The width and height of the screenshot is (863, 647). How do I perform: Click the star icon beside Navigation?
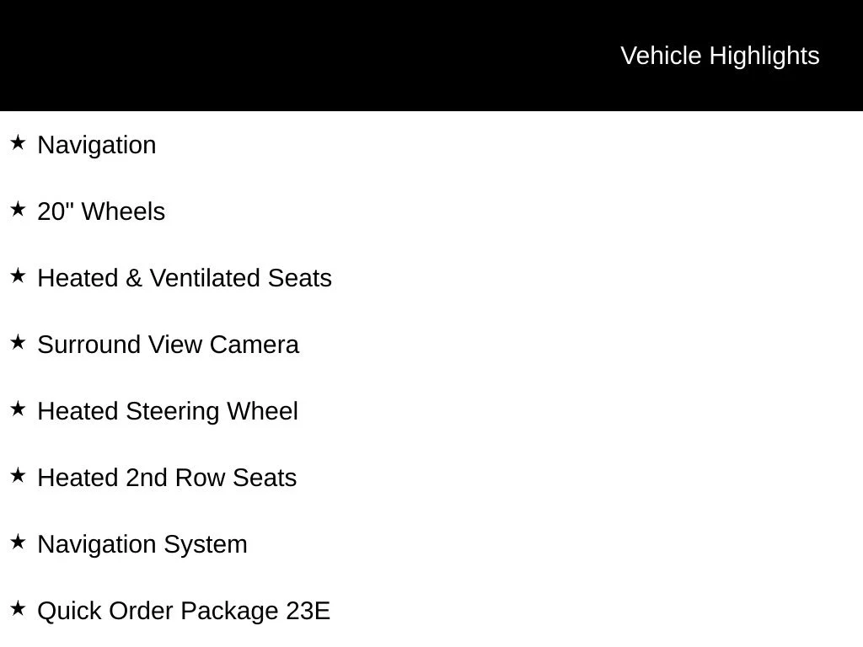tap(18, 142)
